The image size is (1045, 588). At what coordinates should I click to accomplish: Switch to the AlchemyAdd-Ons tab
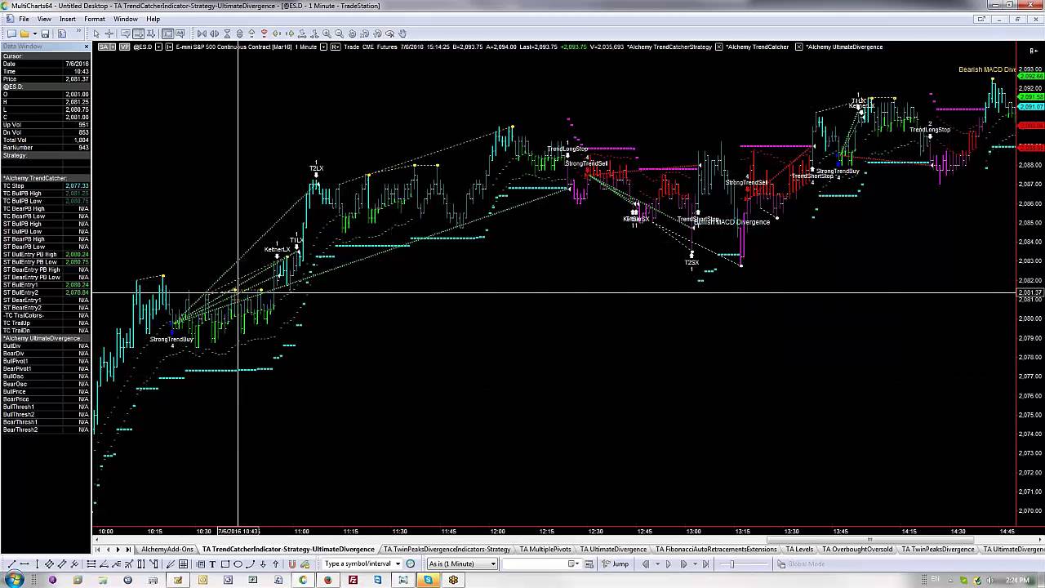(x=167, y=549)
